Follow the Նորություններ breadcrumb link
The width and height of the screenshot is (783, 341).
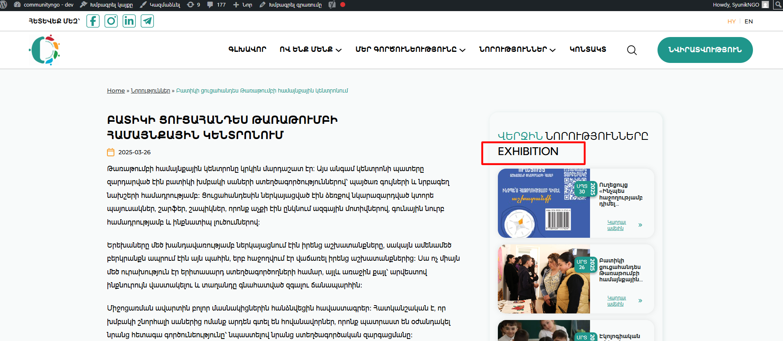point(151,90)
